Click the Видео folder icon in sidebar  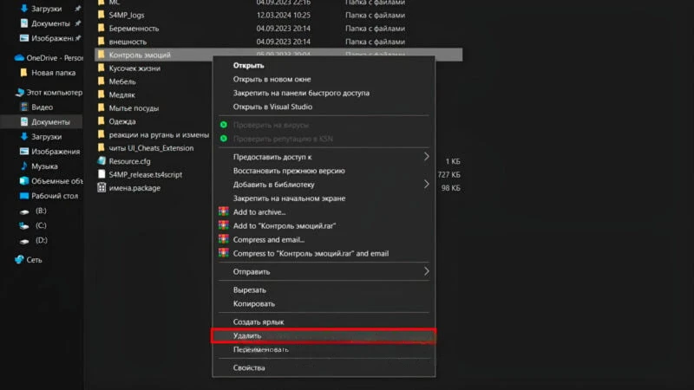[x=24, y=107]
